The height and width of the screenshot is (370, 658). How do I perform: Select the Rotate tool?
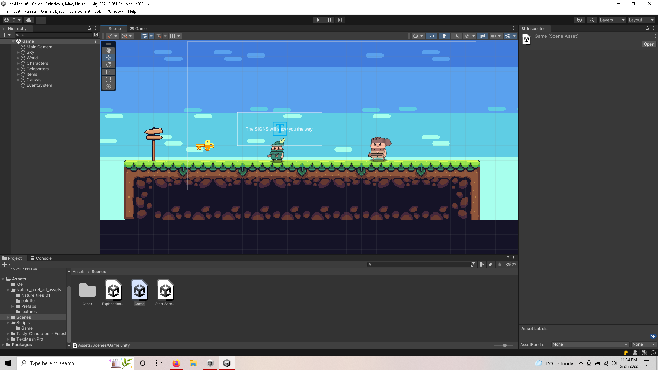click(109, 65)
